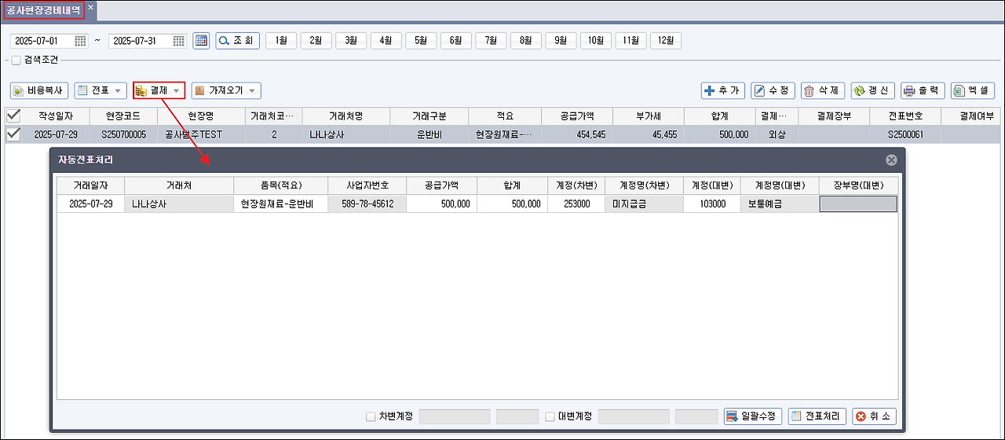Viewport: 1005px width, 440px height.
Task: Select the 3월 month button
Action: pyautogui.click(x=351, y=41)
